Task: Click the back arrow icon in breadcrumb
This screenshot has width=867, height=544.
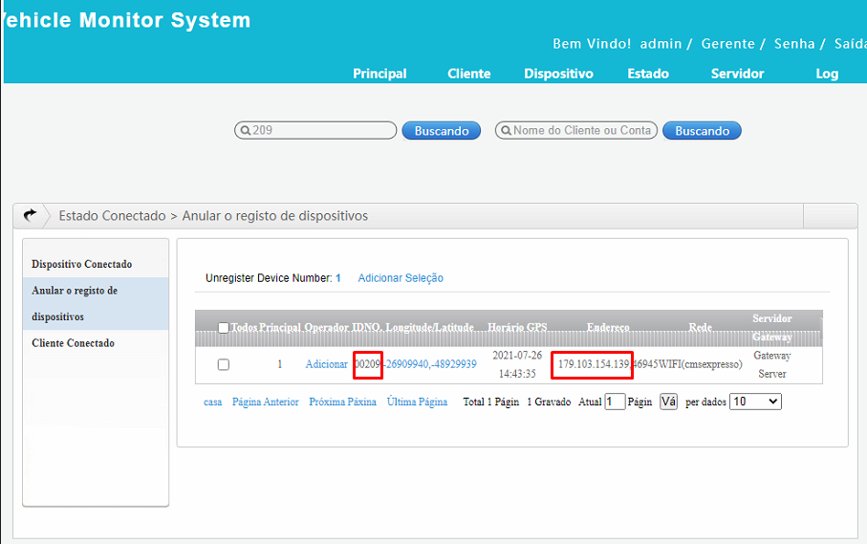Action: pyautogui.click(x=30, y=215)
